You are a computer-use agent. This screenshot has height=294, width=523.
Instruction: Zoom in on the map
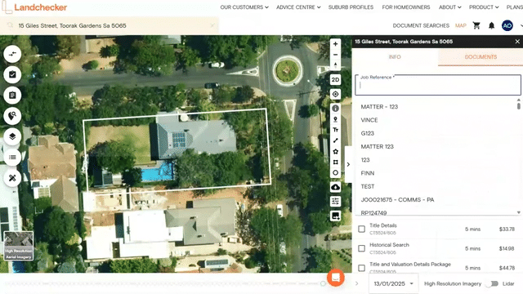point(335,44)
